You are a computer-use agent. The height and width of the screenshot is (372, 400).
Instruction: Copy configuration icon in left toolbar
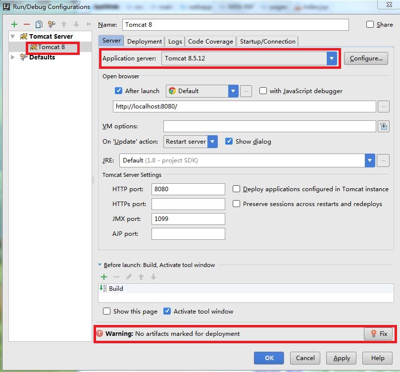39,24
